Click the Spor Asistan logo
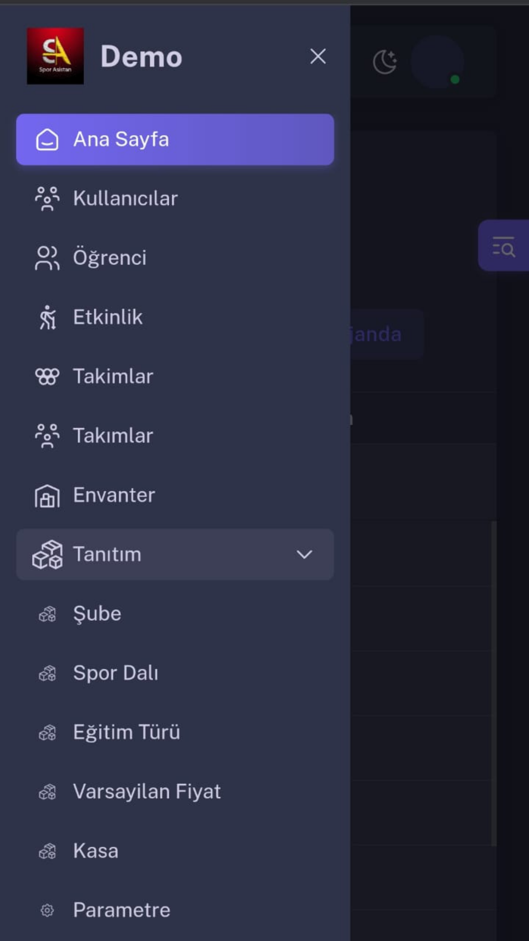This screenshot has width=529, height=941. [x=55, y=56]
